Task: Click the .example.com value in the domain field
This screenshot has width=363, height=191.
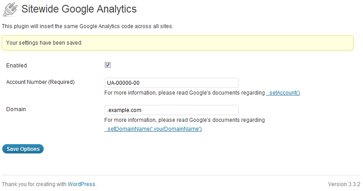Action: pyautogui.click(x=124, y=110)
